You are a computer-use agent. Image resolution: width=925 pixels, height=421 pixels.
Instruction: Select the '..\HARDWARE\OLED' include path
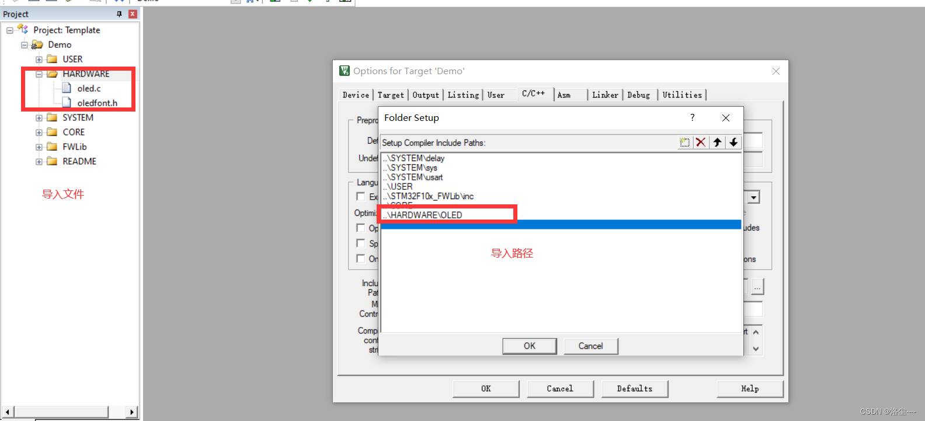point(422,215)
